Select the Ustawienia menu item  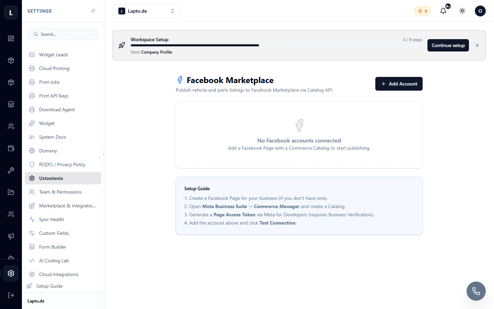pyautogui.click(x=63, y=178)
